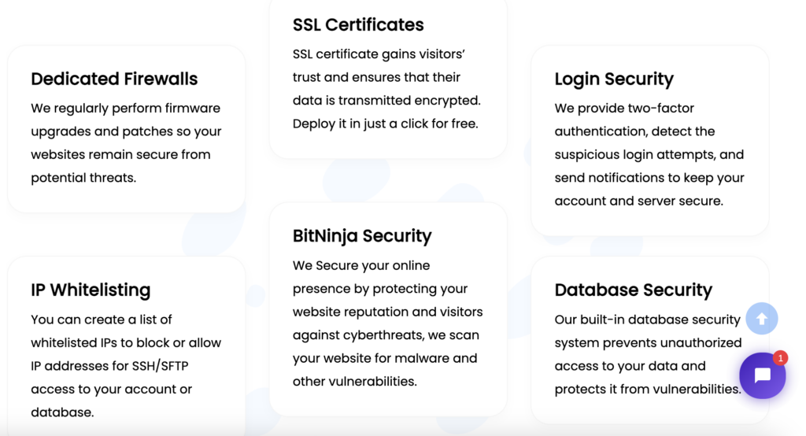Click the whitelisted IPs description text
806x436 pixels.
click(x=126, y=365)
